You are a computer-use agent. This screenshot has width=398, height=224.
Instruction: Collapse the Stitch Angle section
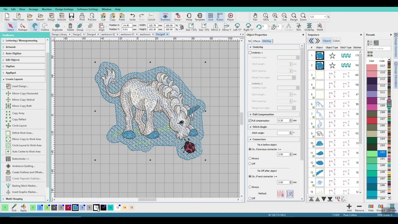(250, 127)
